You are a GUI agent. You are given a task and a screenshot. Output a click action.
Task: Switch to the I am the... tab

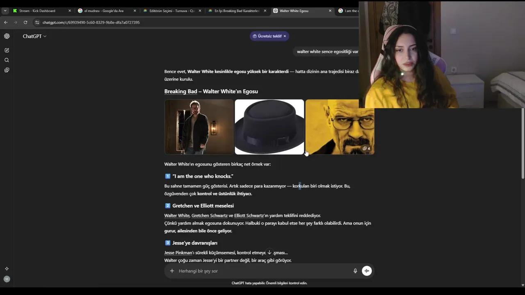(348, 11)
